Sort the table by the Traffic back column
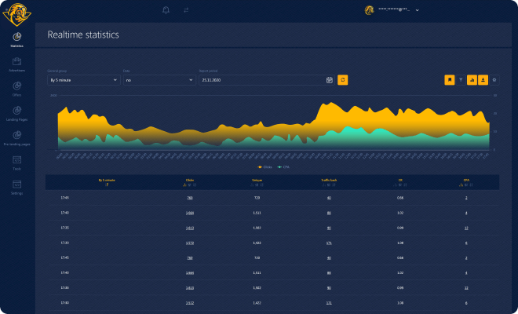 328,180
